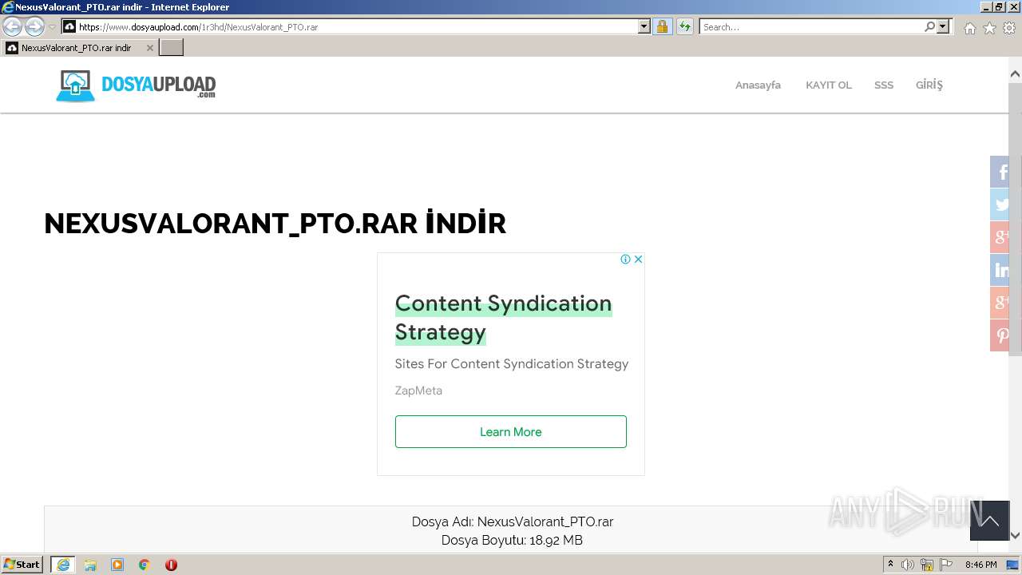Launch Chrome from the taskbar

(145, 565)
